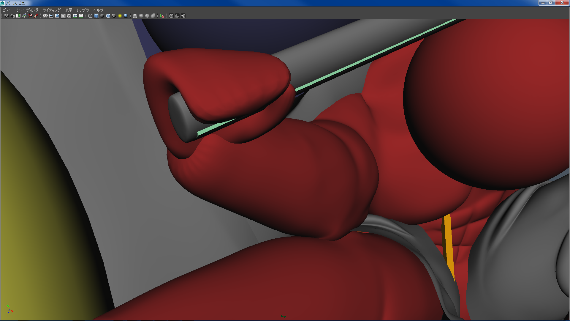
Task: Toggle Wireframe on Shaded cube icon
Action: (108, 16)
